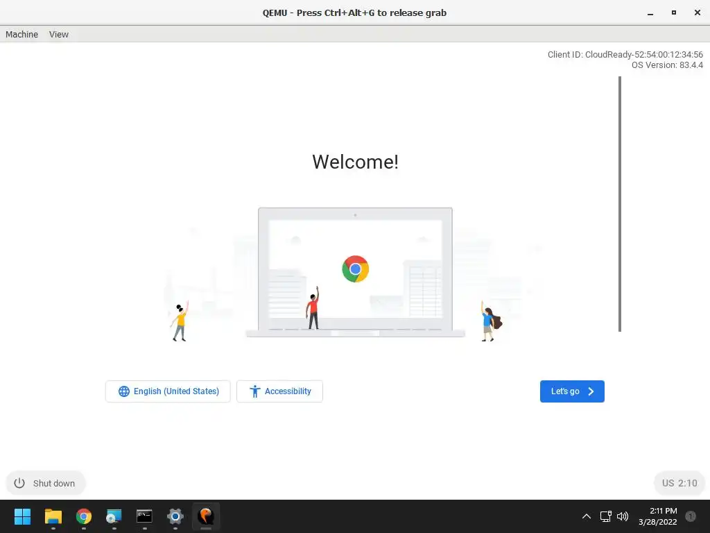Open the 2:11 PM date and time clock
Viewport: 710px width, 533px height.
(x=658, y=516)
